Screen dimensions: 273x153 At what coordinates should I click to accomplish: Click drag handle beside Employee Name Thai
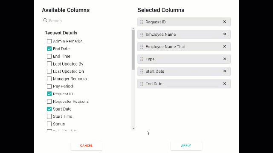[142, 47]
